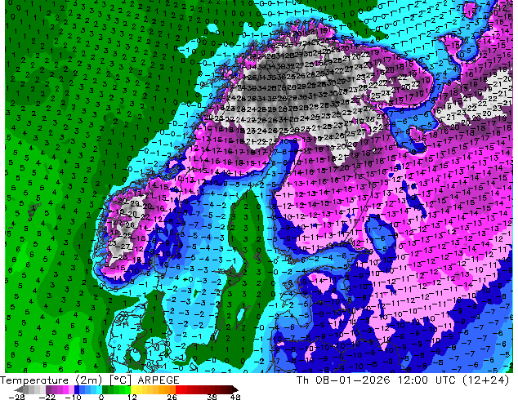Click the 48 legend scale label
518x400 pixels.
point(235,397)
